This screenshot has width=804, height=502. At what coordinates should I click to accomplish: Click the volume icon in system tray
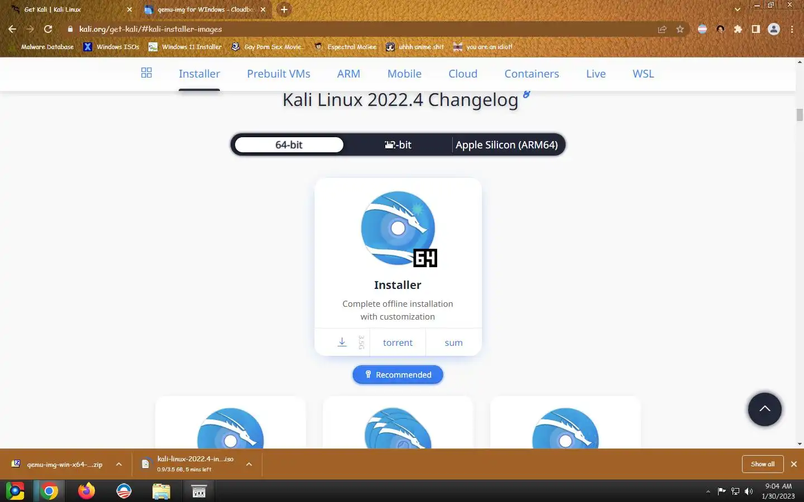[x=749, y=491]
